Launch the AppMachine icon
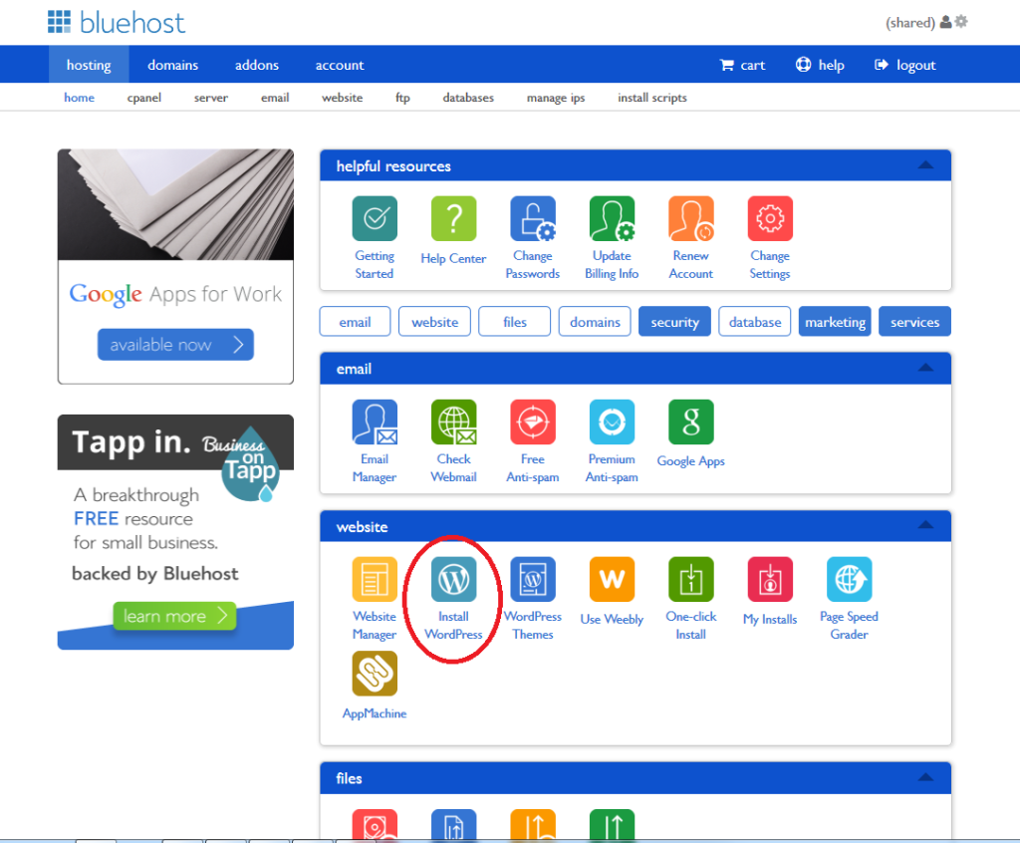 [375, 674]
